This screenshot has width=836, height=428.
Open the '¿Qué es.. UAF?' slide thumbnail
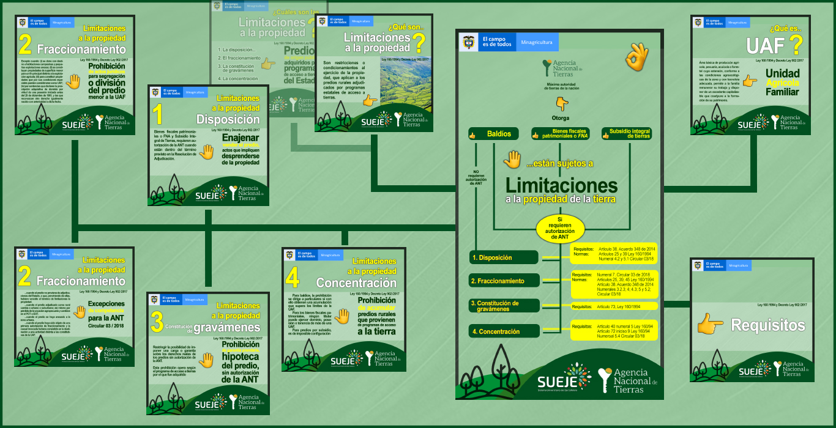click(x=751, y=75)
